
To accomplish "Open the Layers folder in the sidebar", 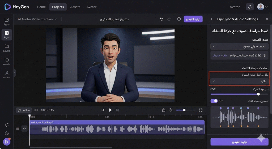I will tap(7, 48).
